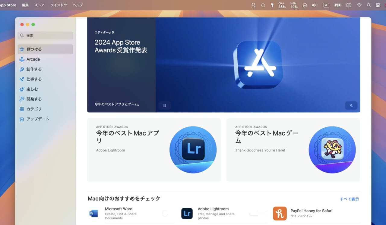Click 'Adobe Lightroom' subtitle on award card

[110, 150]
